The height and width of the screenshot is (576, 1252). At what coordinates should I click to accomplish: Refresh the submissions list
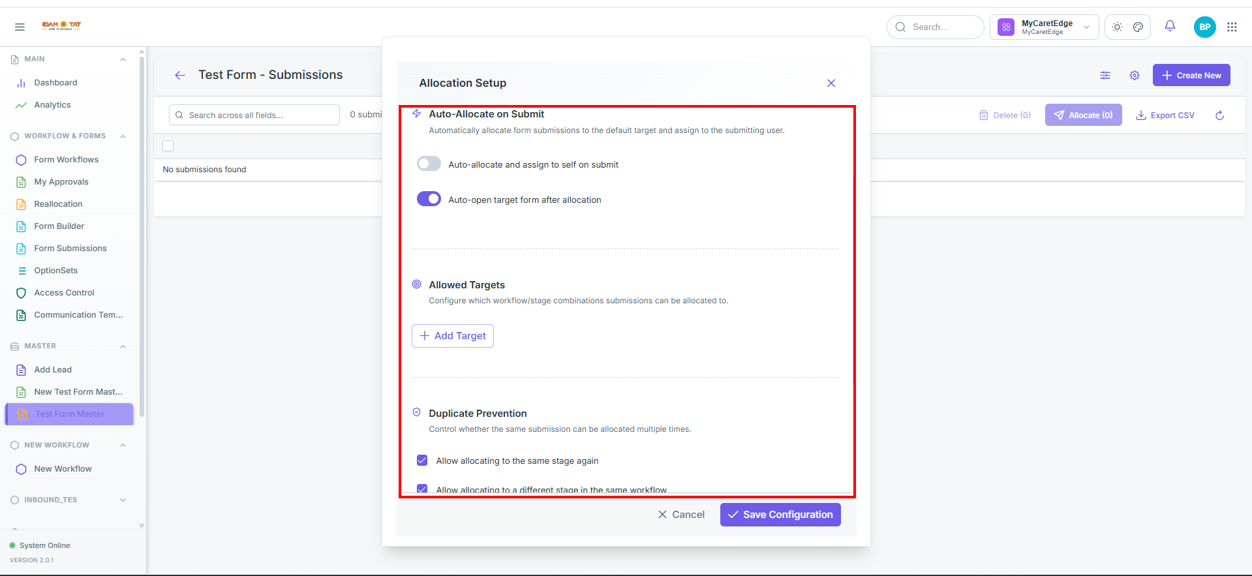1219,115
